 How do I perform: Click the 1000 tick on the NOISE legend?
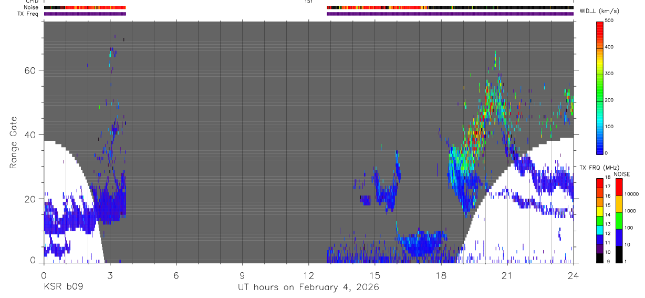630,211
